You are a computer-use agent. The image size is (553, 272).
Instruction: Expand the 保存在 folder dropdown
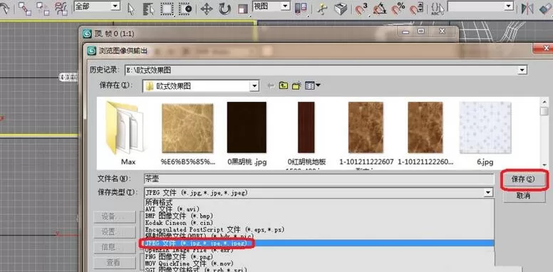pyautogui.click(x=254, y=85)
